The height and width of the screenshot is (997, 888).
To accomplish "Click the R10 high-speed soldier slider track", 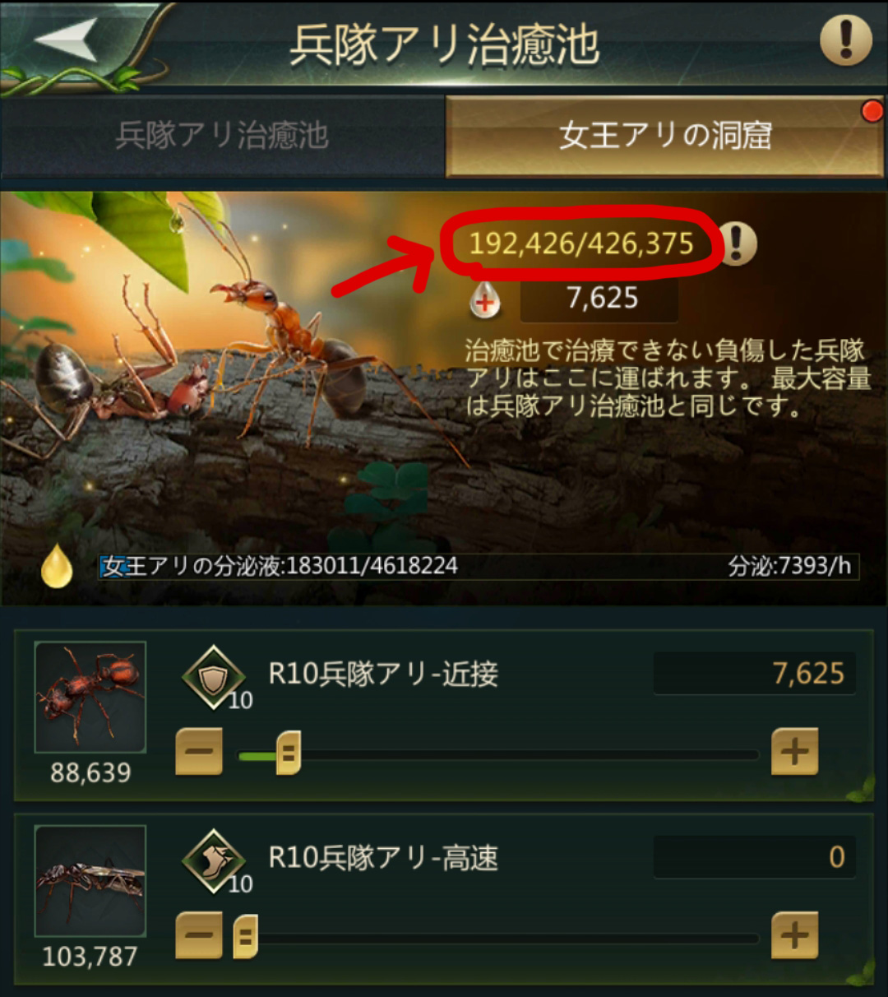I will 498,938.
